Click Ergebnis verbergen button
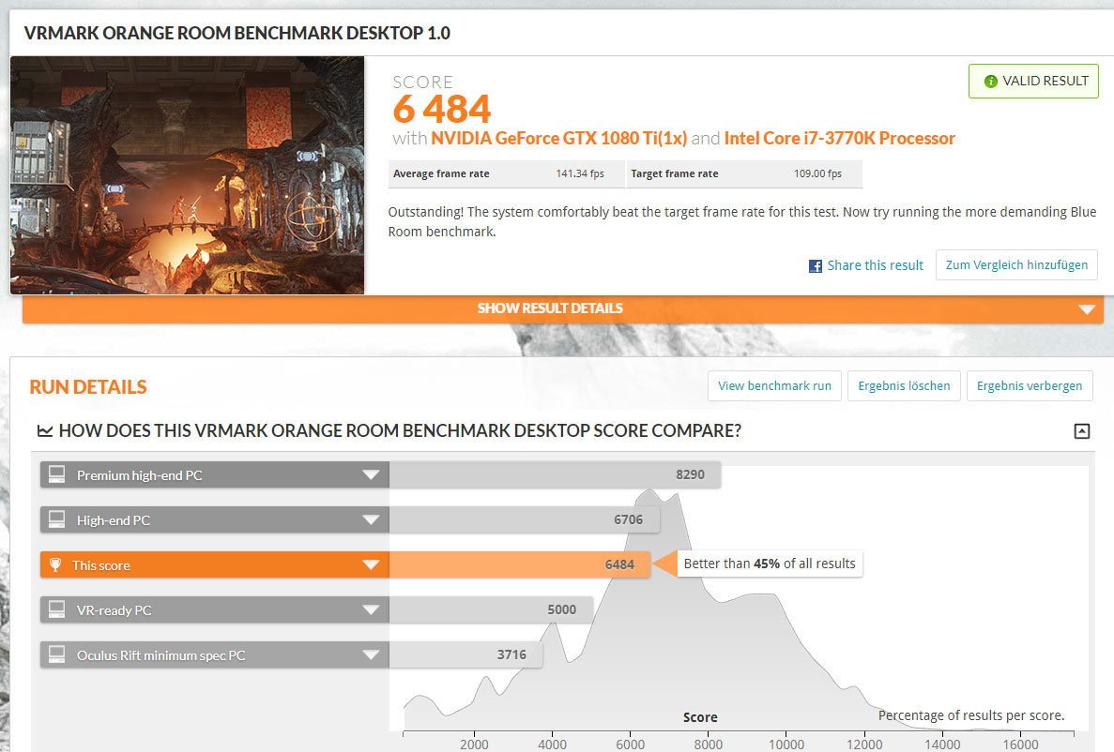This screenshot has height=752, width=1114. [1030, 385]
